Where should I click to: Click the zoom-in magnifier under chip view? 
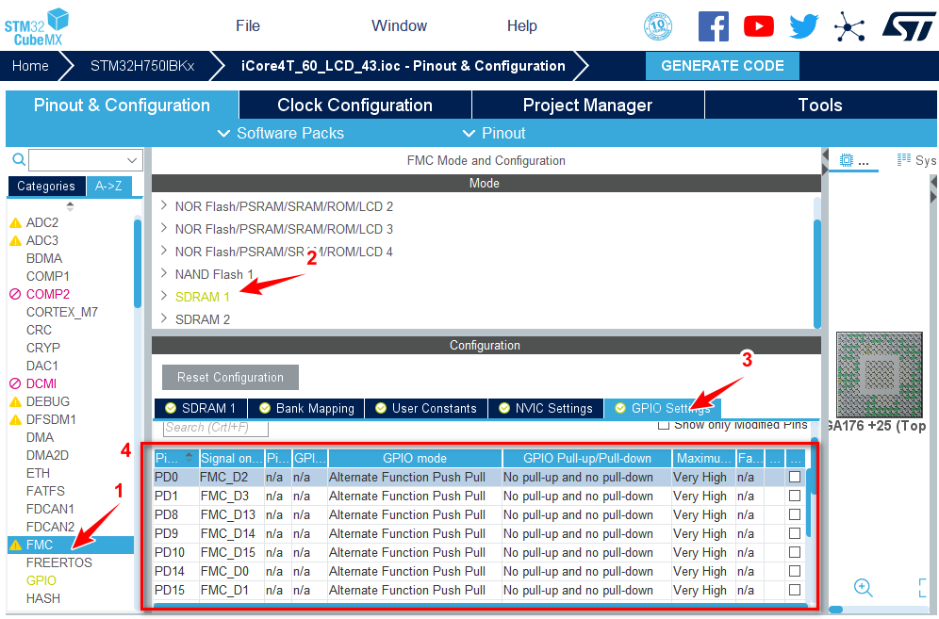coord(863,587)
